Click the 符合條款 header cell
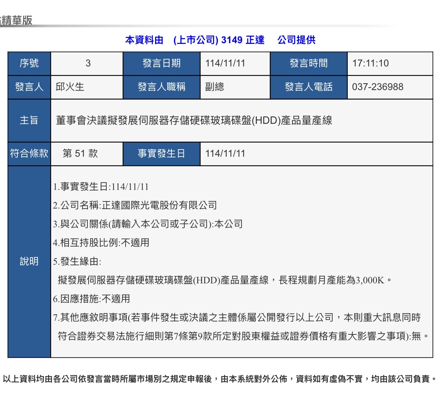The height and width of the screenshot is (420, 448). coord(29,154)
